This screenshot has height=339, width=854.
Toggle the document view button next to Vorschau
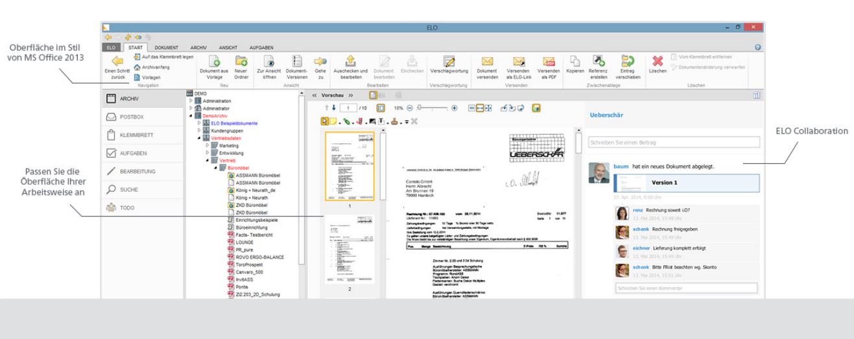point(373,95)
